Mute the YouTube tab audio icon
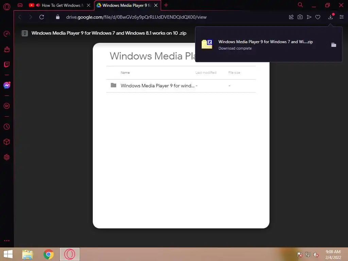This screenshot has width=348, height=261. coord(38,5)
